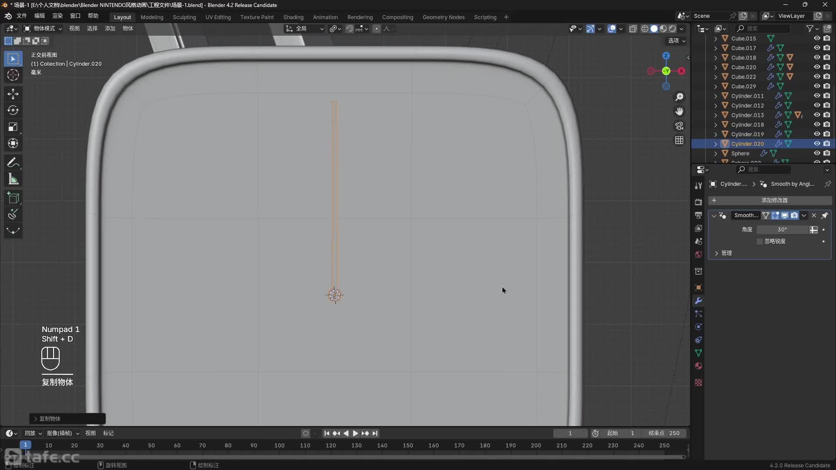Open the Material properties tab
The height and width of the screenshot is (470, 836).
(698, 366)
